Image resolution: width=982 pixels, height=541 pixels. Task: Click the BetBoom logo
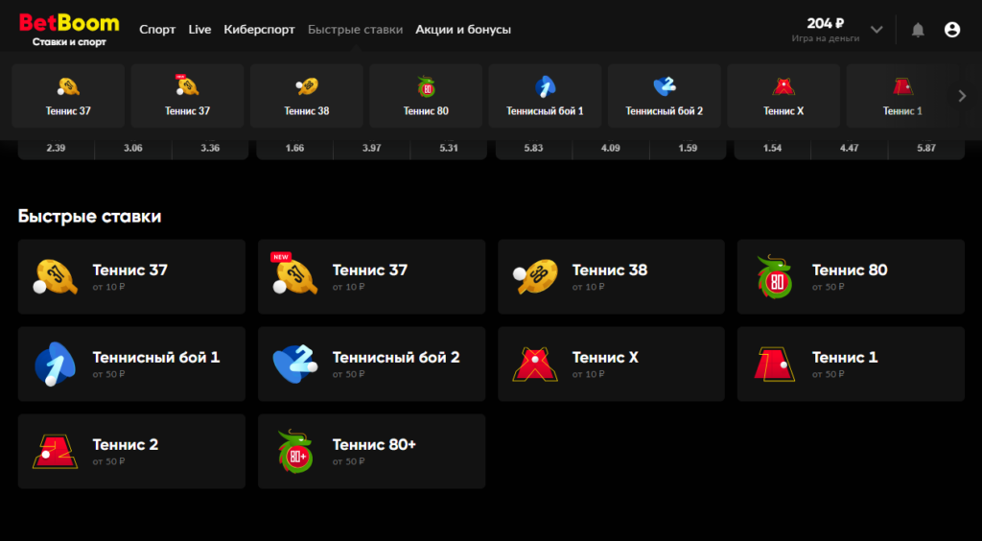69,30
